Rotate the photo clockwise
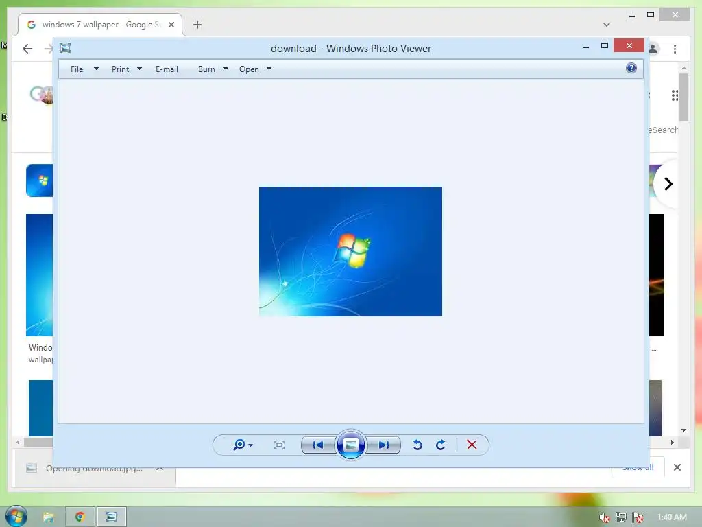Image resolution: width=702 pixels, height=527 pixels. pos(441,445)
